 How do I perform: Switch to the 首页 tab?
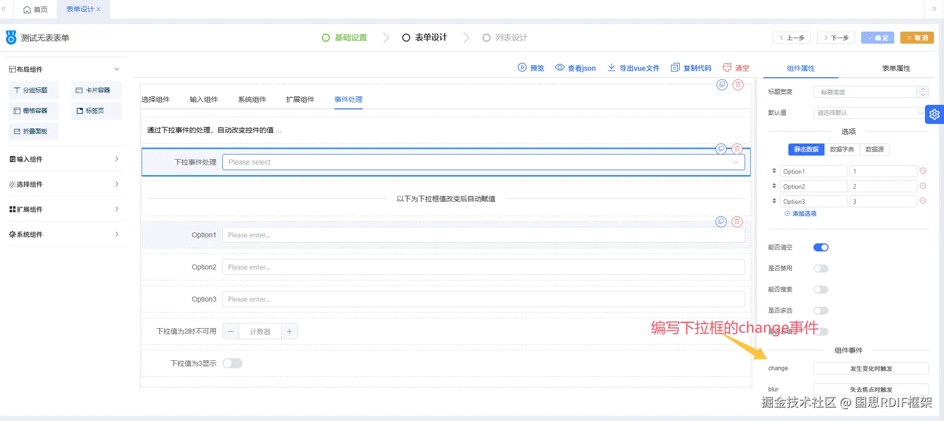pyautogui.click(x=36, y=10)
